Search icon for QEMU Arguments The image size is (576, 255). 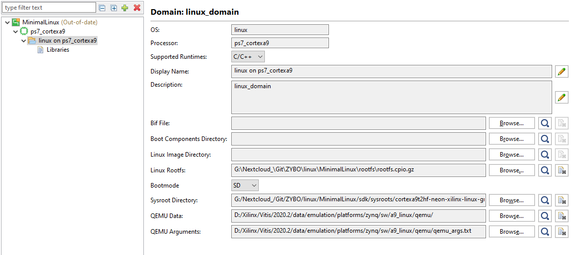point(545,232)
